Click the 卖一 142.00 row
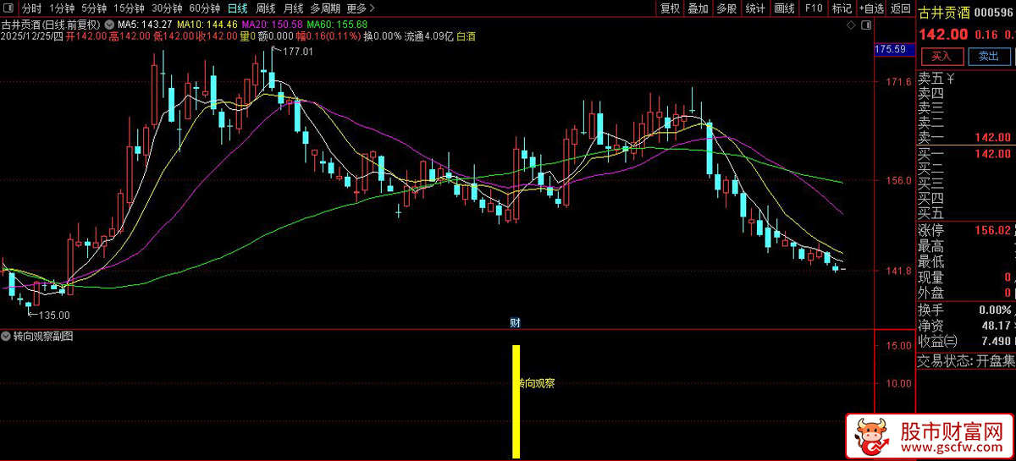This screenshot has height=461, width=1016. tap(966, 138)
